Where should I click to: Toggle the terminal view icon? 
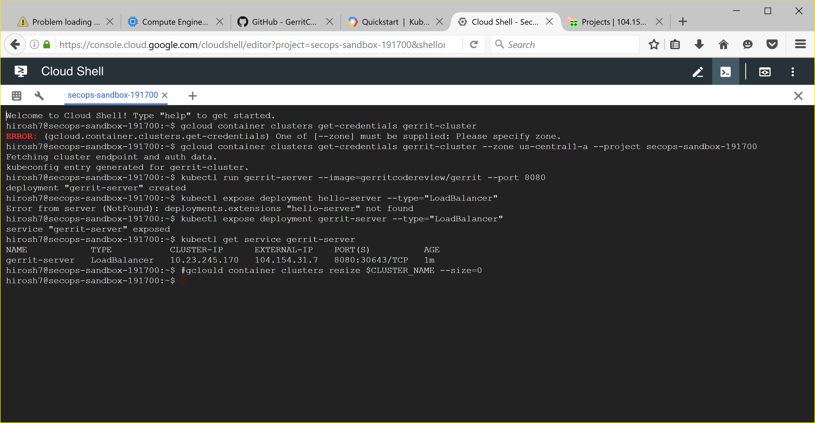725,72
